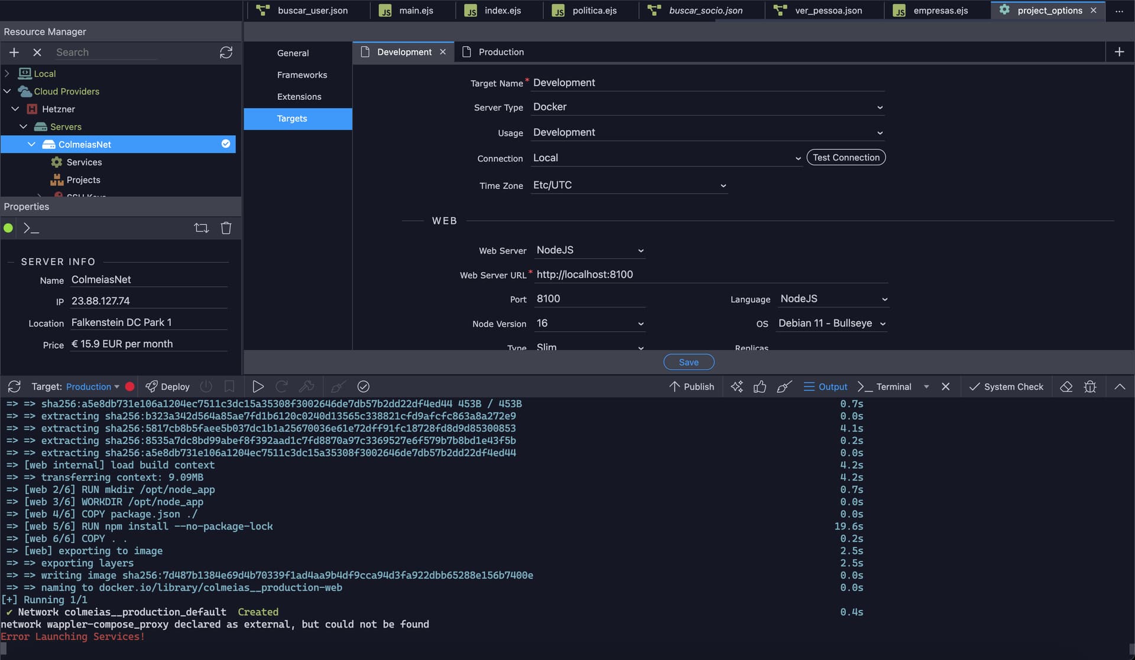Click the dimmed brush icon before the checkmark
1135x660 pixels.
338,387
